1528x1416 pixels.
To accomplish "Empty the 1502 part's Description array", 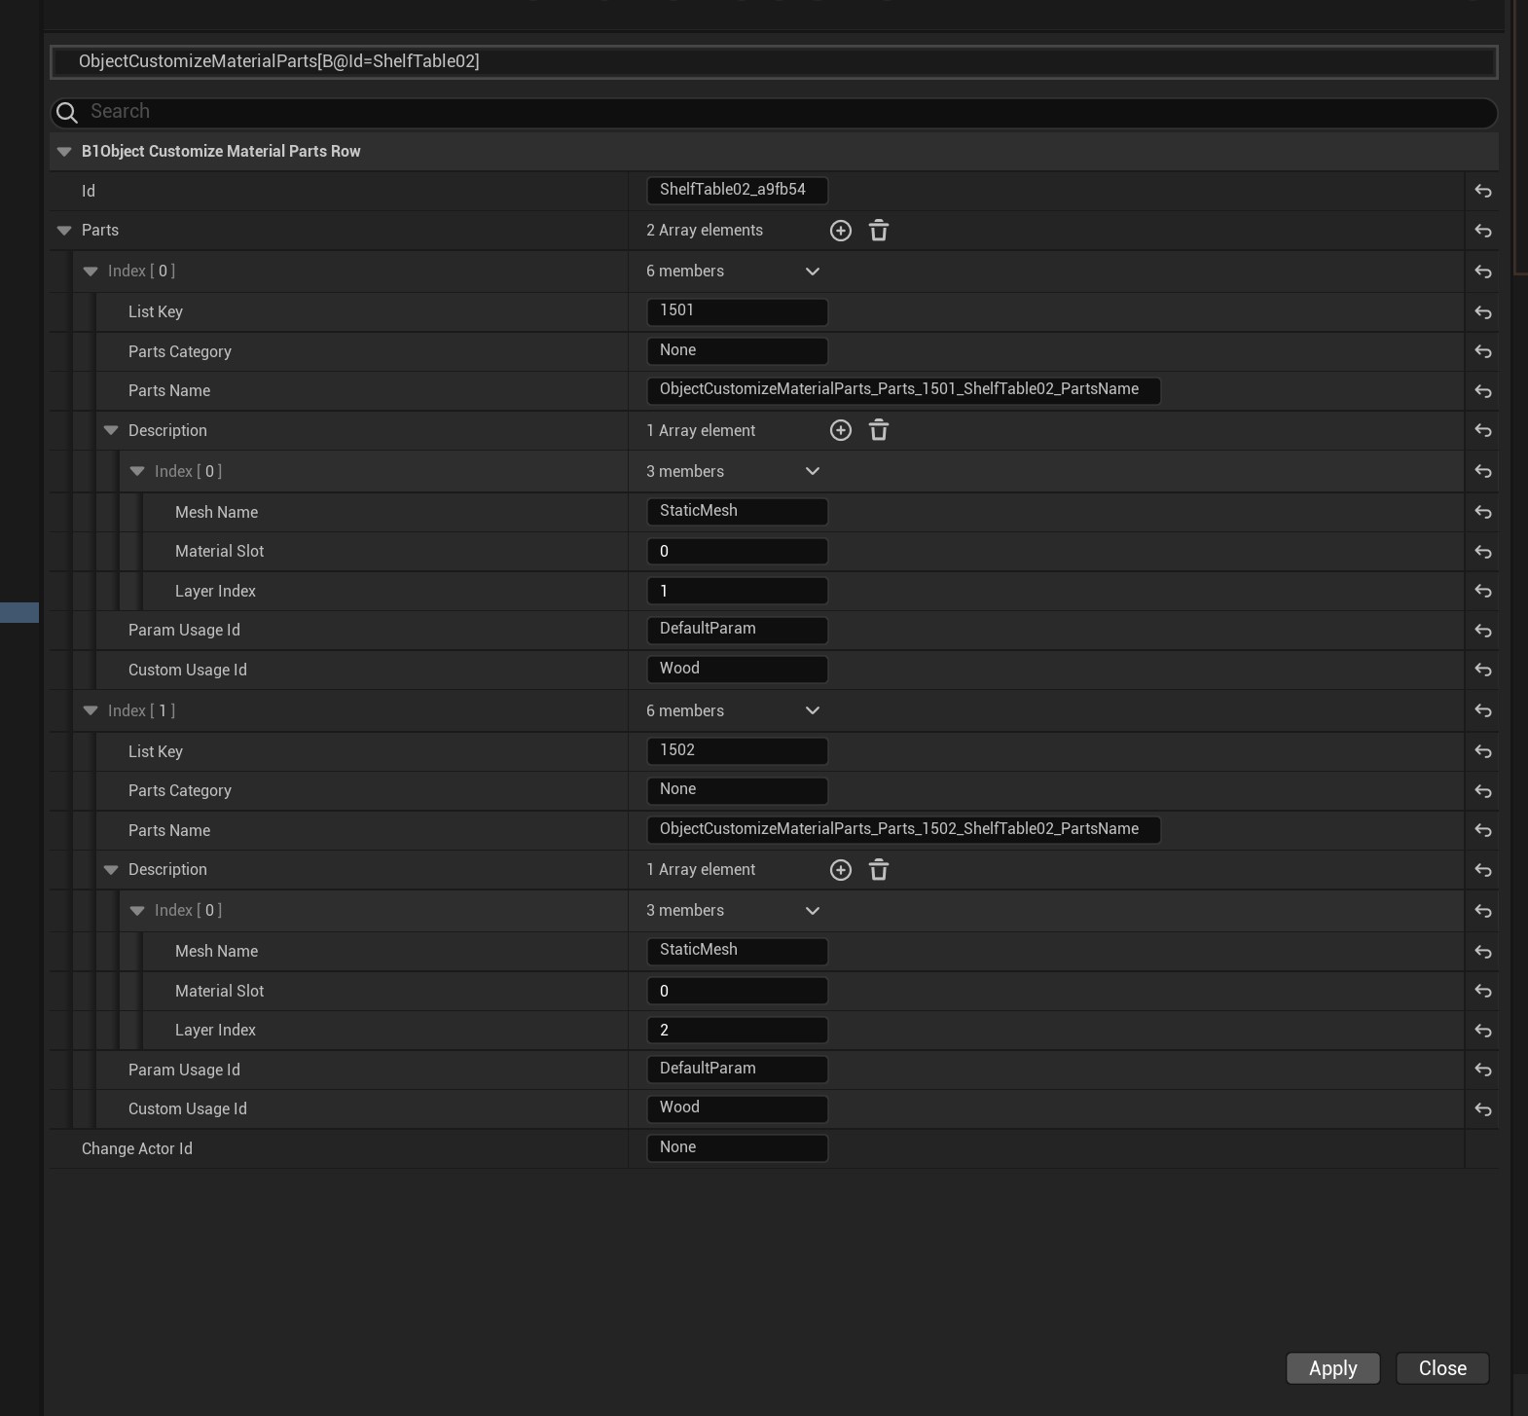I will coord(879,870).
